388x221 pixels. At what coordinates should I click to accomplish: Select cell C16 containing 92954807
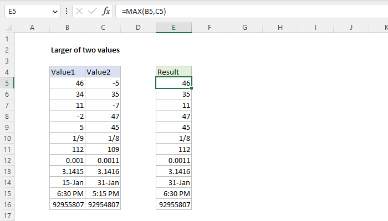[103, 205]
